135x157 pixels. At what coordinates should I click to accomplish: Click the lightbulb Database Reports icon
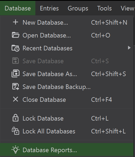click(16, 149)
